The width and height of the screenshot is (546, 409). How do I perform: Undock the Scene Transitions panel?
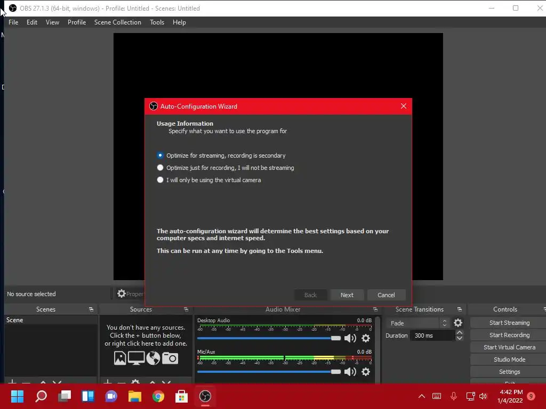tap(459, 309)
